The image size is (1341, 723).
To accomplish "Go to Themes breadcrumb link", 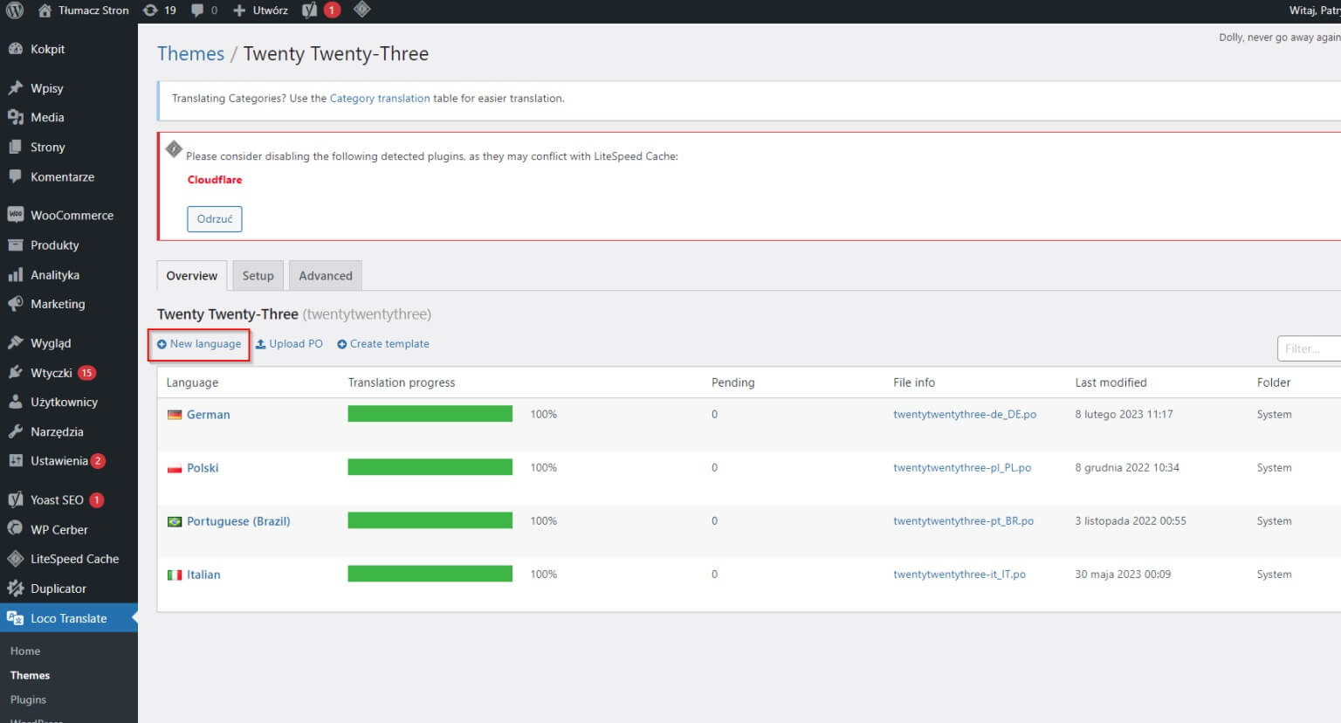I will [x=190, y=53].
